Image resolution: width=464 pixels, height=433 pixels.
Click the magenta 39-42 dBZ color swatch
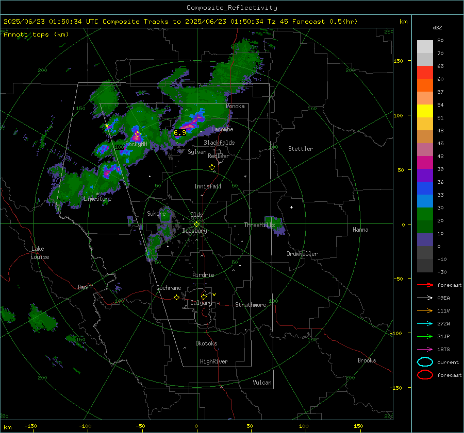425,163
